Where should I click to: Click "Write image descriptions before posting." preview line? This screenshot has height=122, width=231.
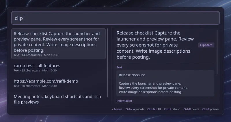pos(150,92)
